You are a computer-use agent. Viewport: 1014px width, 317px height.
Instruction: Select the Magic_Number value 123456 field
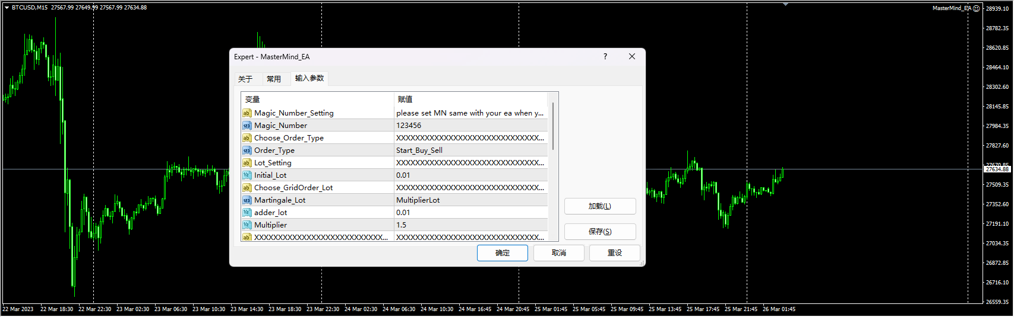click(x=470, y=126)
